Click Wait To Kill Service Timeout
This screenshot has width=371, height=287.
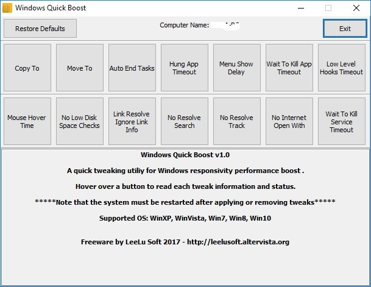(342, 121)
